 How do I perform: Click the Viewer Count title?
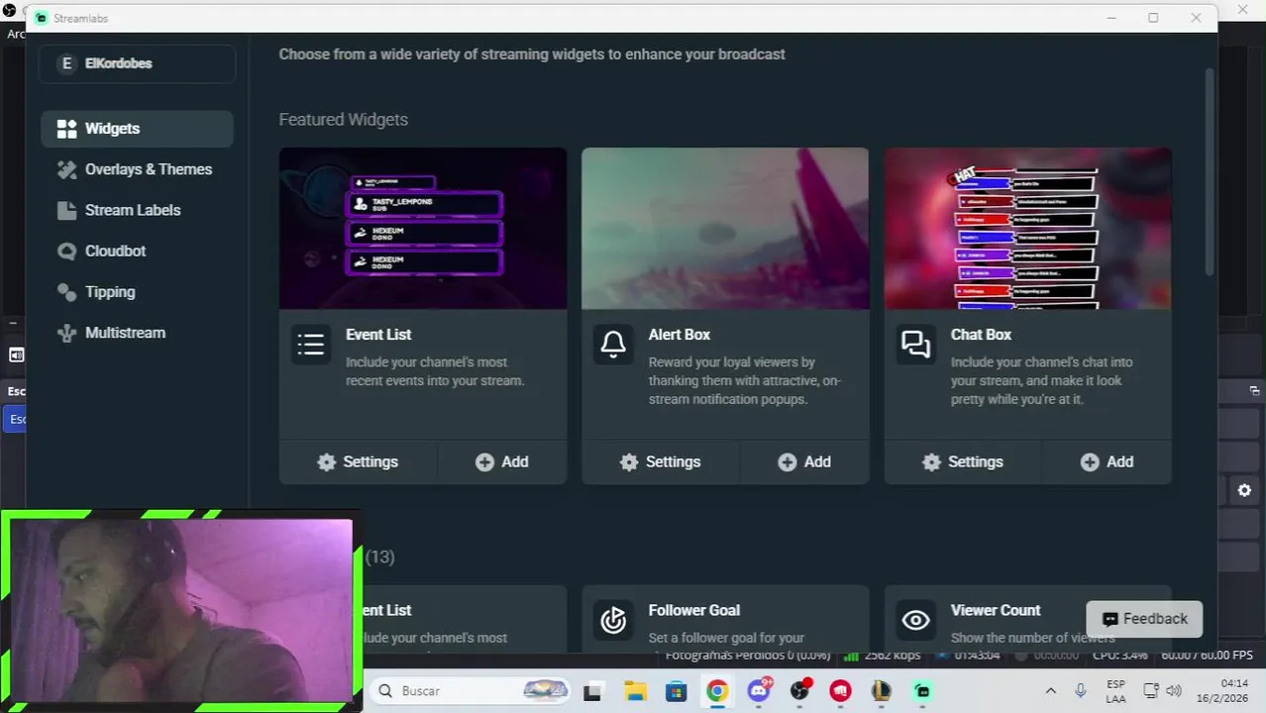pyautogui.click(x=996, y=610)
